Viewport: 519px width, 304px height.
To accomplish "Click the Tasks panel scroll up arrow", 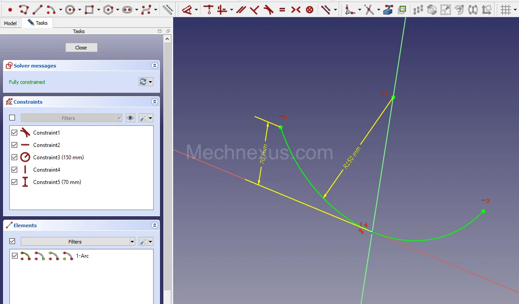I will [x=167, y=39].
